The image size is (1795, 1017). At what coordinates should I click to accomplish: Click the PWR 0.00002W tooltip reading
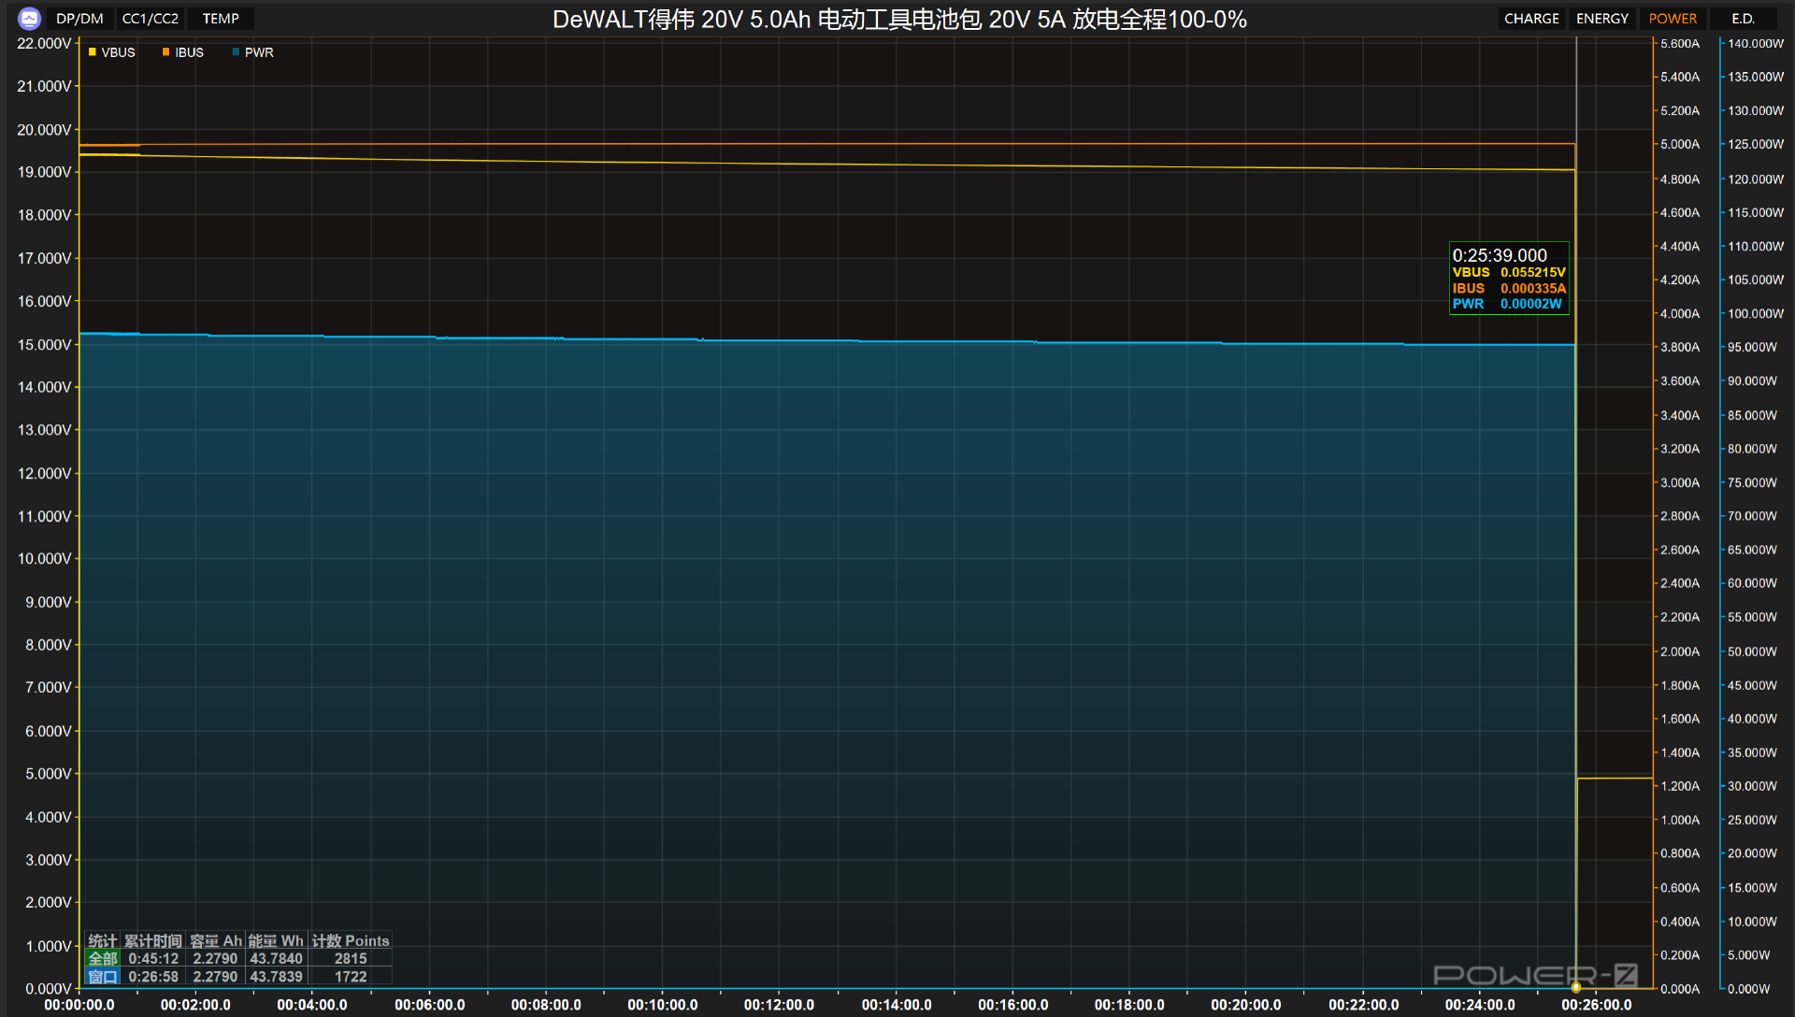pyautogui.click(x=1507, y=304)
